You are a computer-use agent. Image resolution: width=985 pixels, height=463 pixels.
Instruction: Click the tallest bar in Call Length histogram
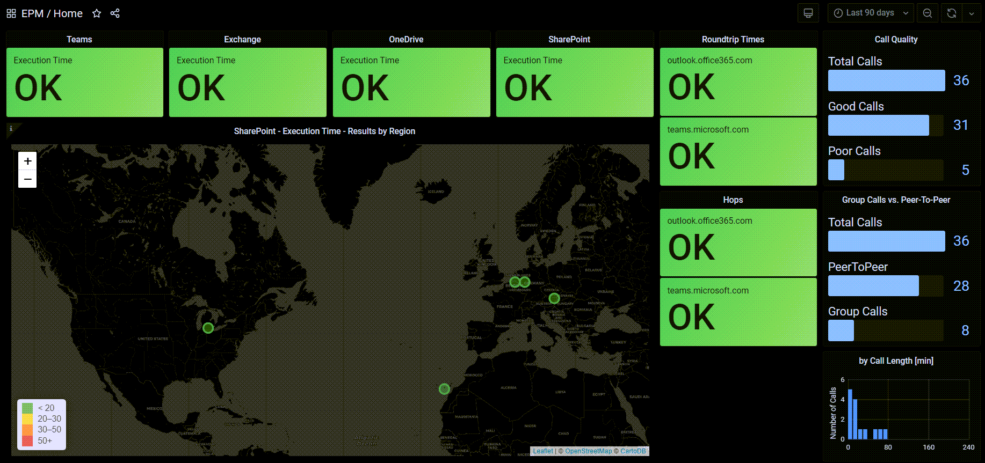coord(850,414)
